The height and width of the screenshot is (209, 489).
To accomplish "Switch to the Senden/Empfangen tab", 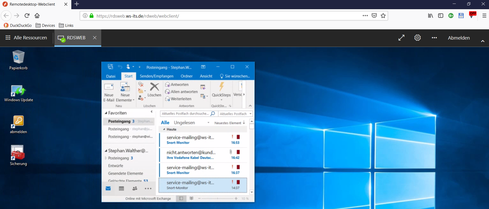I will 156,76.
